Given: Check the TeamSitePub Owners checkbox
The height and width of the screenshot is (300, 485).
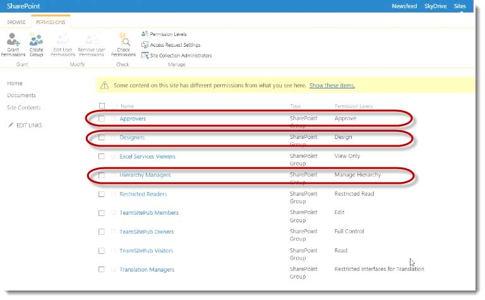Looking at the screenshot, I should pyautogui.click(x=102, y=232).
